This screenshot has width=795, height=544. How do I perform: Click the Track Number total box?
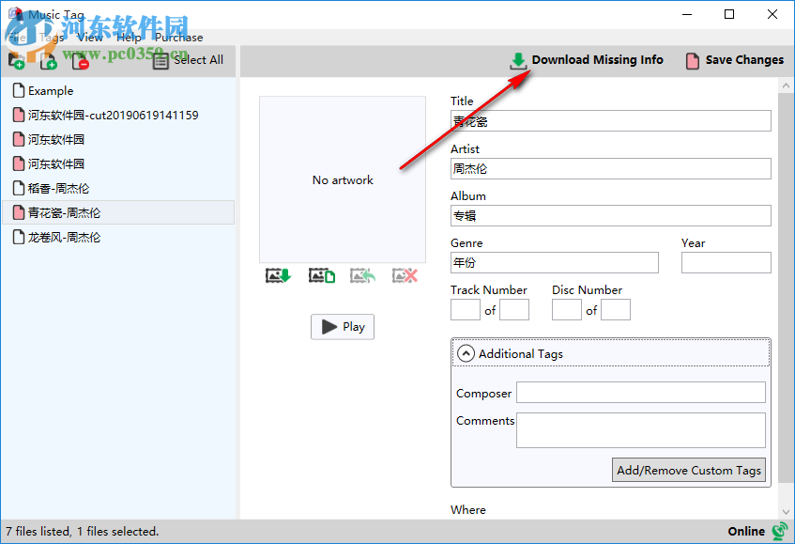pos(514,309)
